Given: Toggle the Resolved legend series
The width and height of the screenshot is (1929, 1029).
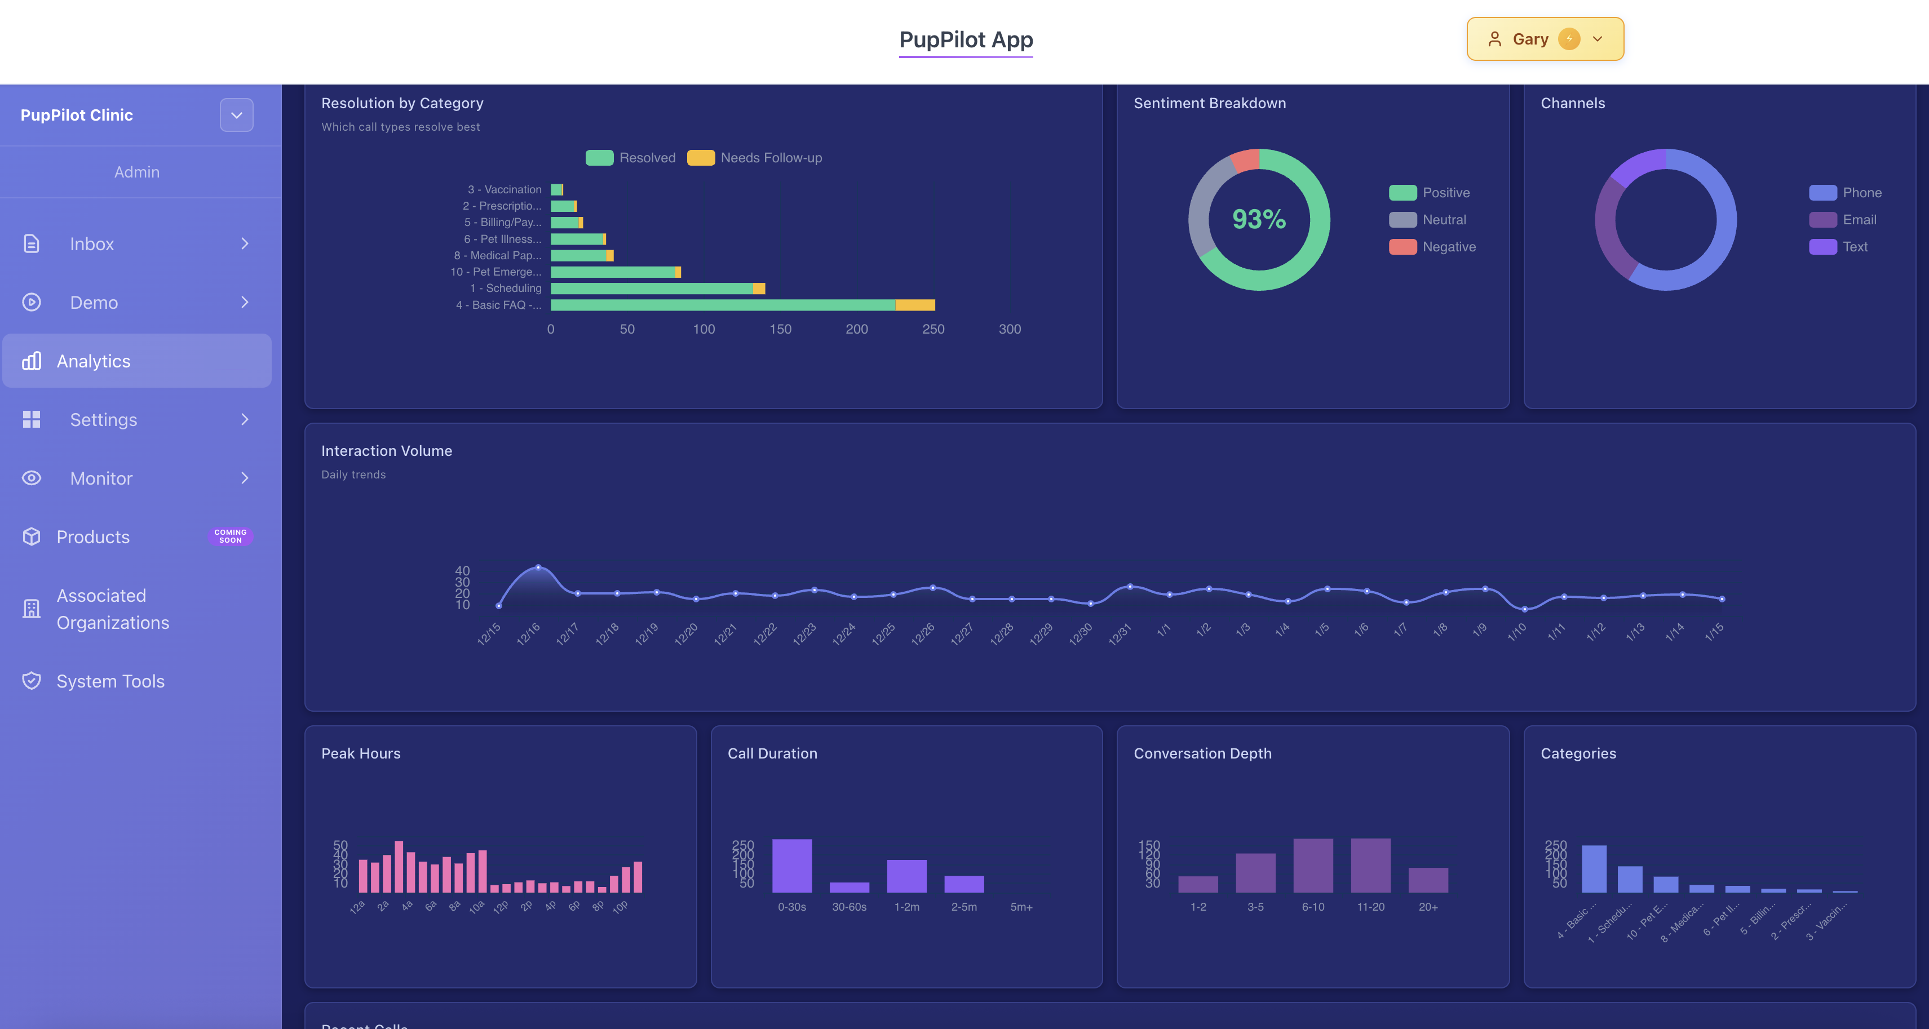Looking at the screenshot, I should (x=631, y=158).
